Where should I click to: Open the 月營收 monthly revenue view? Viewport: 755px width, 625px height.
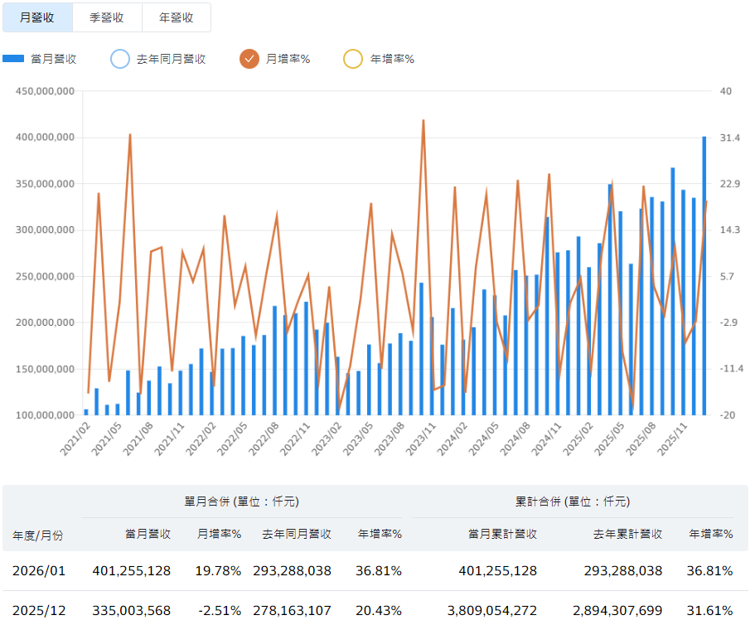[37, 17]
